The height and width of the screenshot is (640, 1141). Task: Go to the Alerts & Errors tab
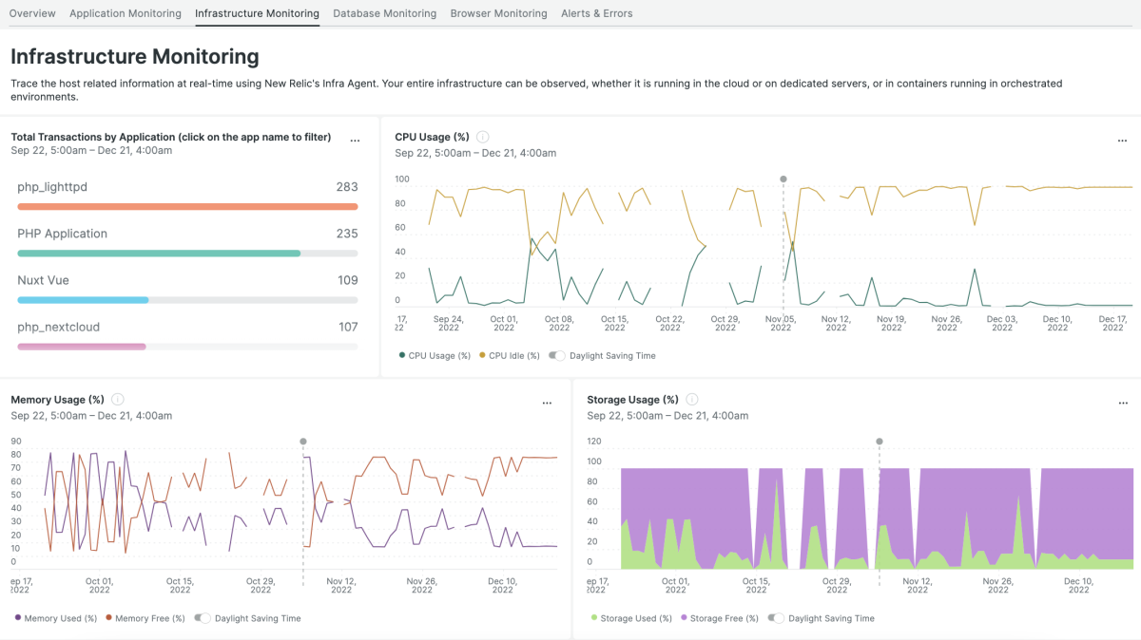[596, 13]
